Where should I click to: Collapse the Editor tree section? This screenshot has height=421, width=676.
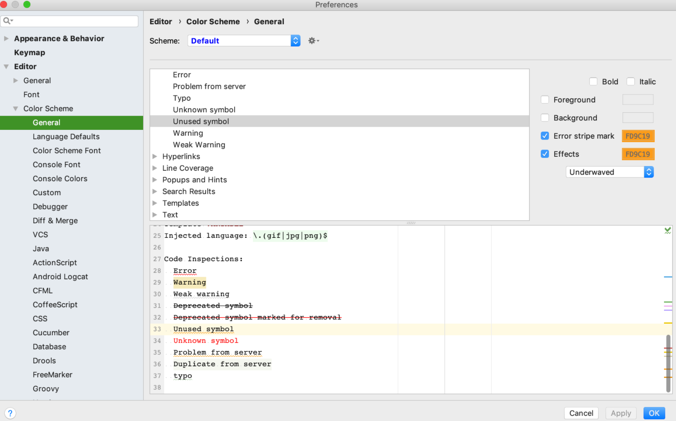tap(6, 67)
